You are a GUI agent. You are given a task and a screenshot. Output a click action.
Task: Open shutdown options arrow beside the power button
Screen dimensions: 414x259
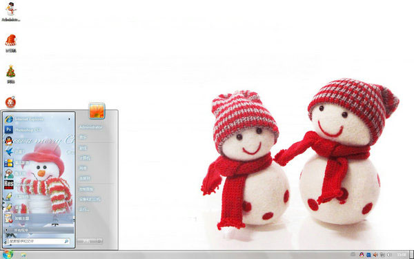coord(99,241)
